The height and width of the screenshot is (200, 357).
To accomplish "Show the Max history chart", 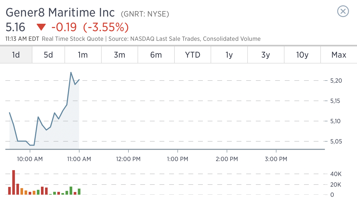I will (x=339, y=55).
